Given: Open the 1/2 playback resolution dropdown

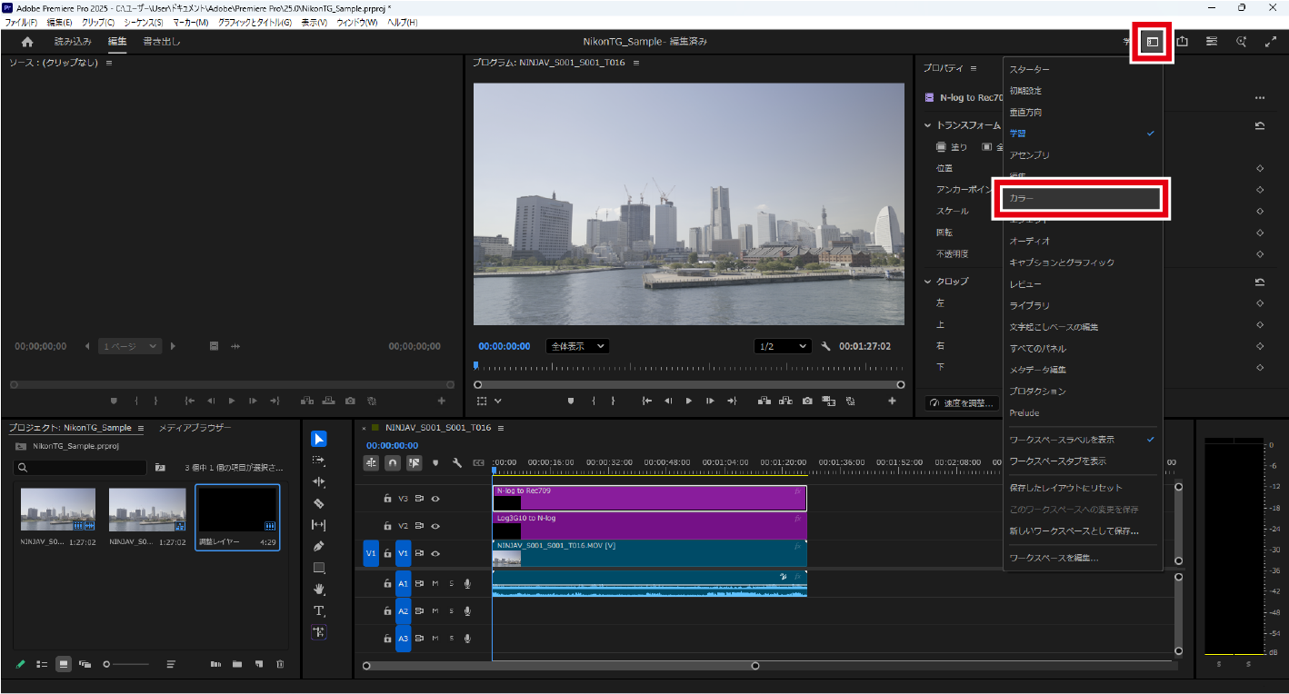Looking at the screenshot, I should tap(783, 346).
